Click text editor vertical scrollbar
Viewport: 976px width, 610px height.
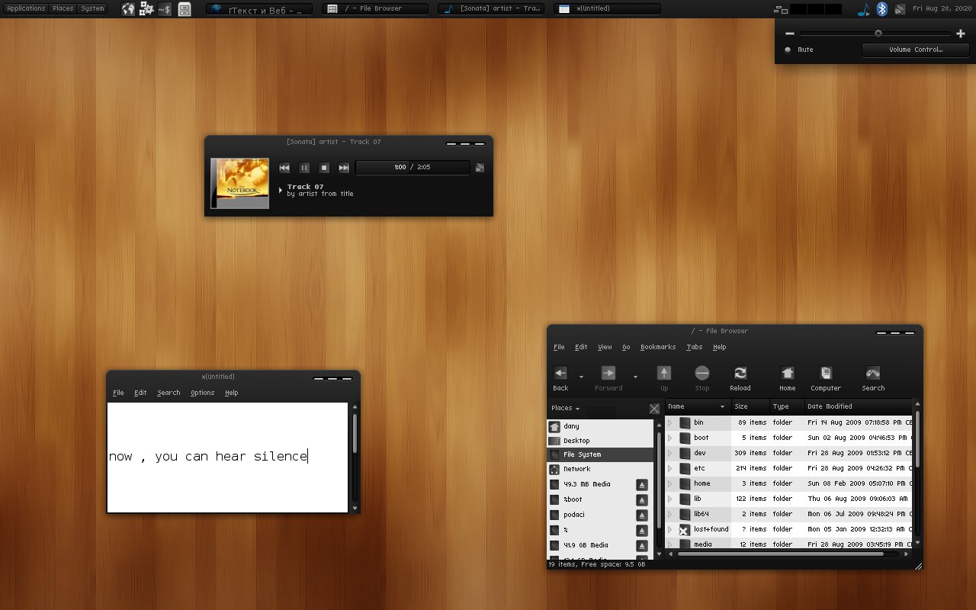(355, 457)
